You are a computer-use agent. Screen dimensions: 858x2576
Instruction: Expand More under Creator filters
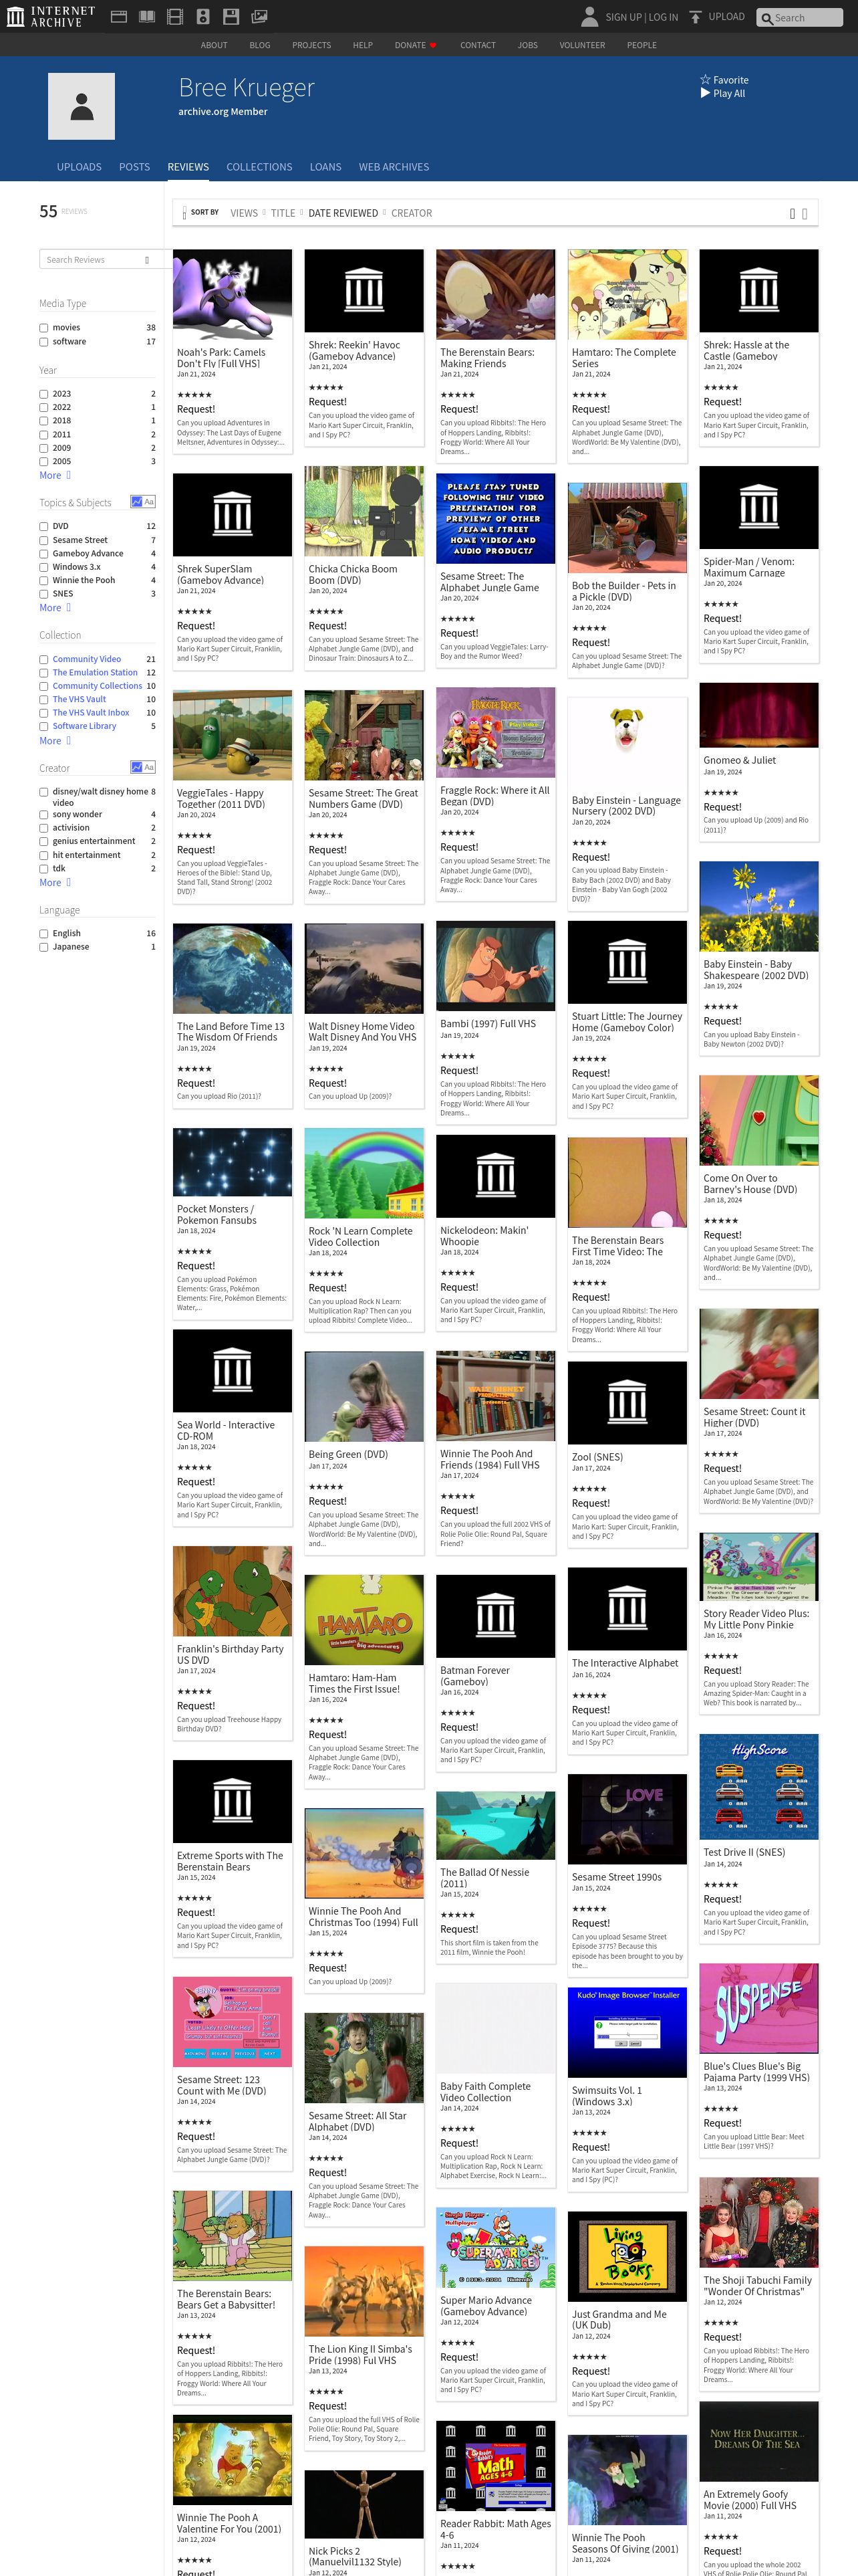55,883
